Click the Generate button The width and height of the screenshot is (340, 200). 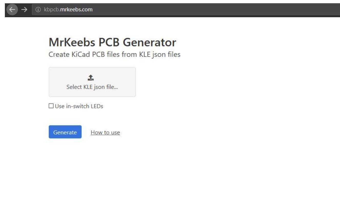click(65, 132)
